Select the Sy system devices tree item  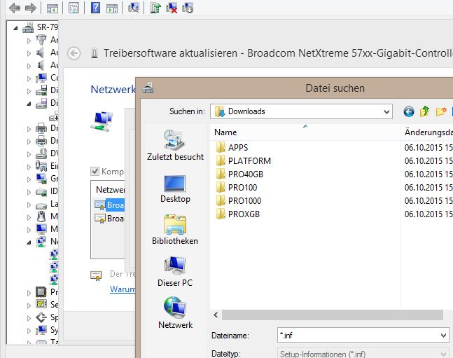pos(47,330)
